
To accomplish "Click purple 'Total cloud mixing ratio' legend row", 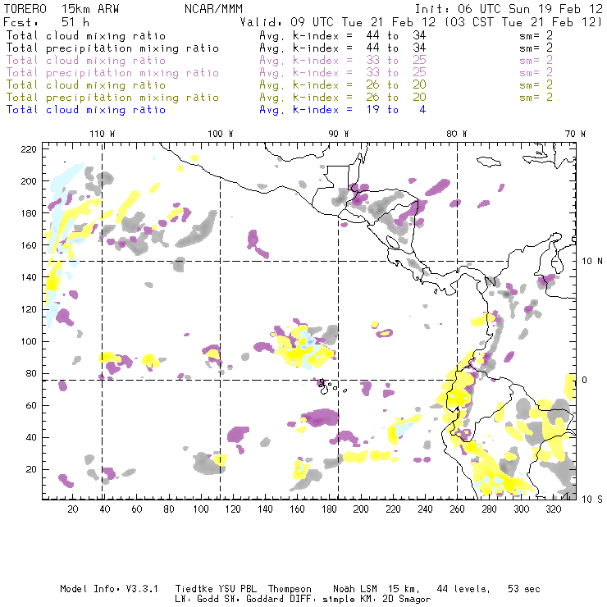I will coord(280,61).
